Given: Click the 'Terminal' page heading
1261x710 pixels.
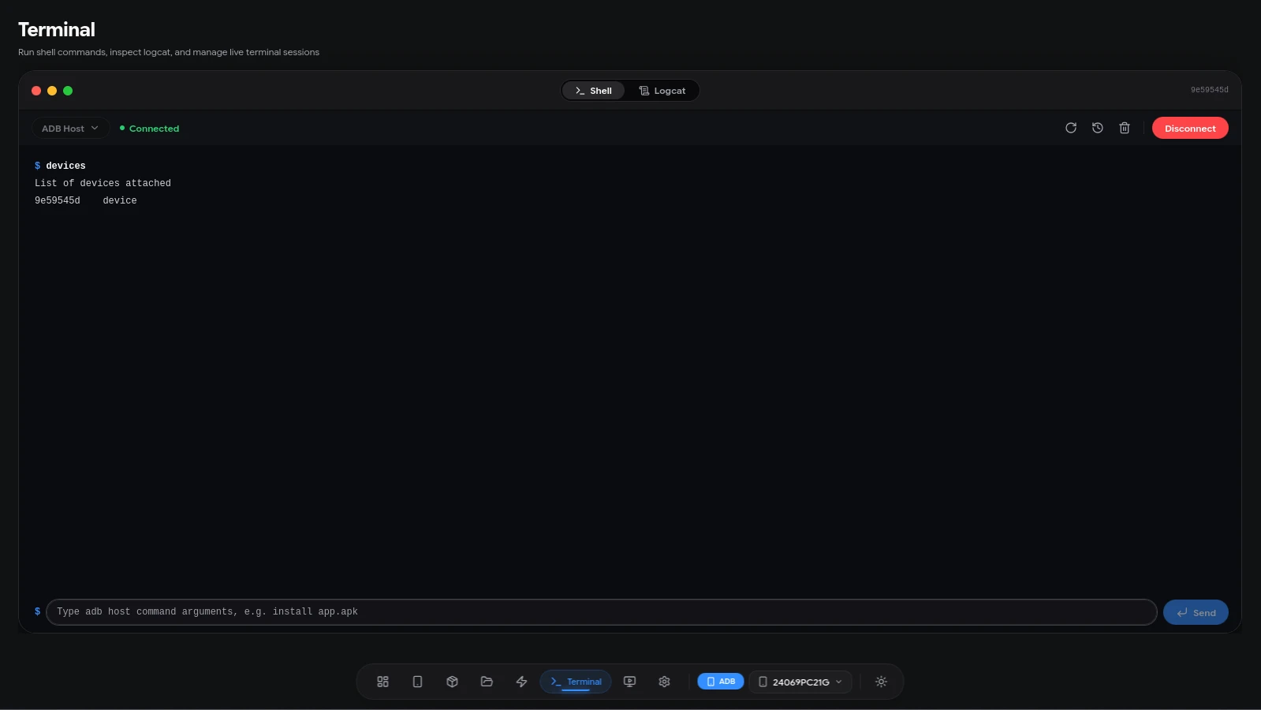Looking at the screenshot, I should 57,30.
